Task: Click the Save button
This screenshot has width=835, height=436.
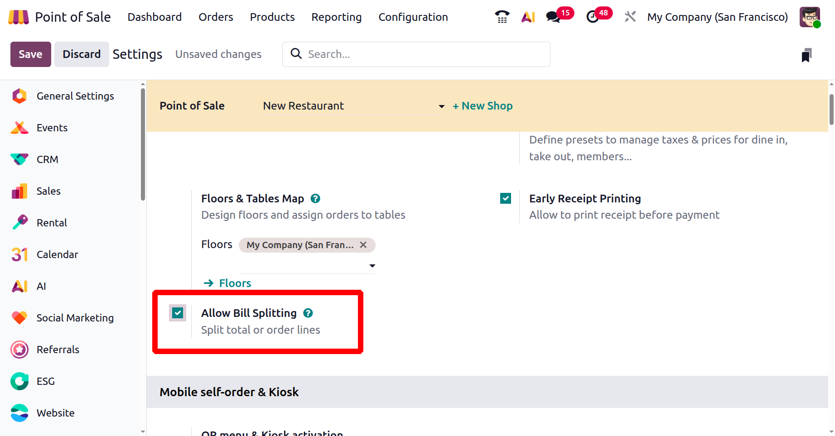Action: pyautogui.click(x=30, y=54)
